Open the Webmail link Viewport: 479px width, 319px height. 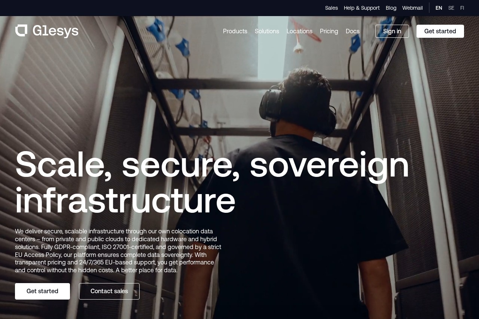click(412, 8)
